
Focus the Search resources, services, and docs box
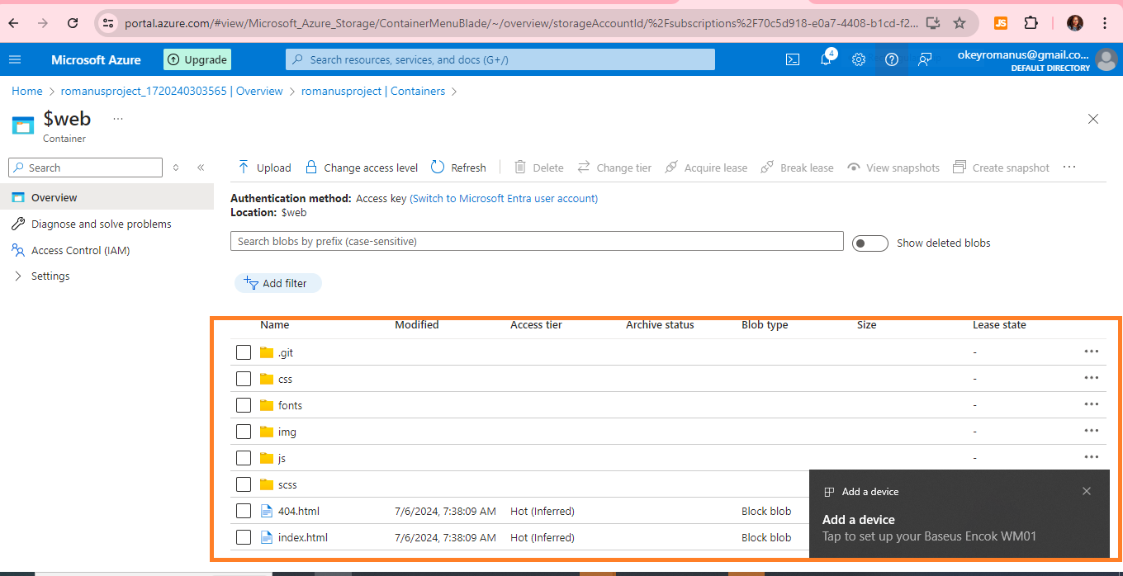500,59
